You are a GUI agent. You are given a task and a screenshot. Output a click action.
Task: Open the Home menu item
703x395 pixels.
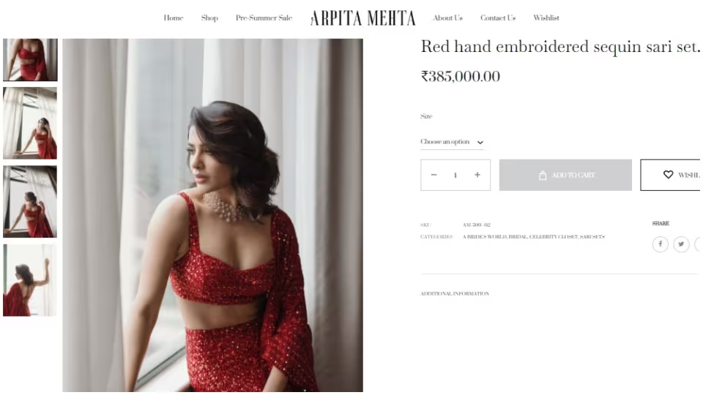[174, 18]
